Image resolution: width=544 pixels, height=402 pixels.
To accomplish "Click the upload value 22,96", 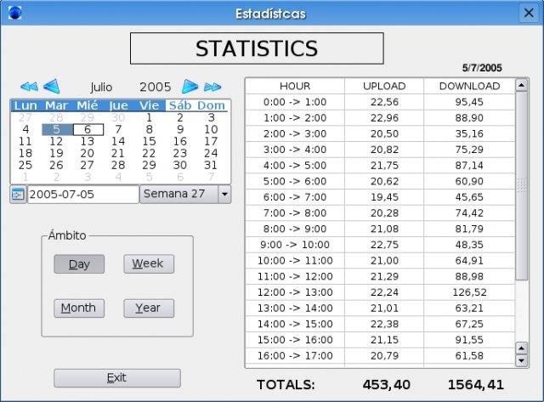I will coord(384,118).
